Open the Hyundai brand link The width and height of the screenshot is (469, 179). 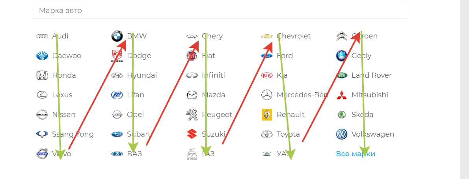(142, 75)
